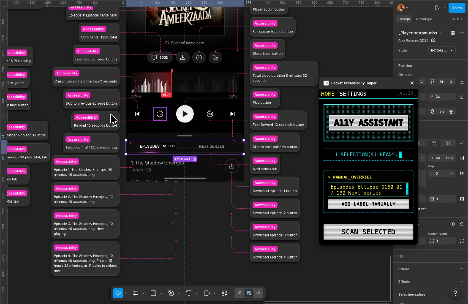
Task: Present prototype with the play icon
Action: 437,8
